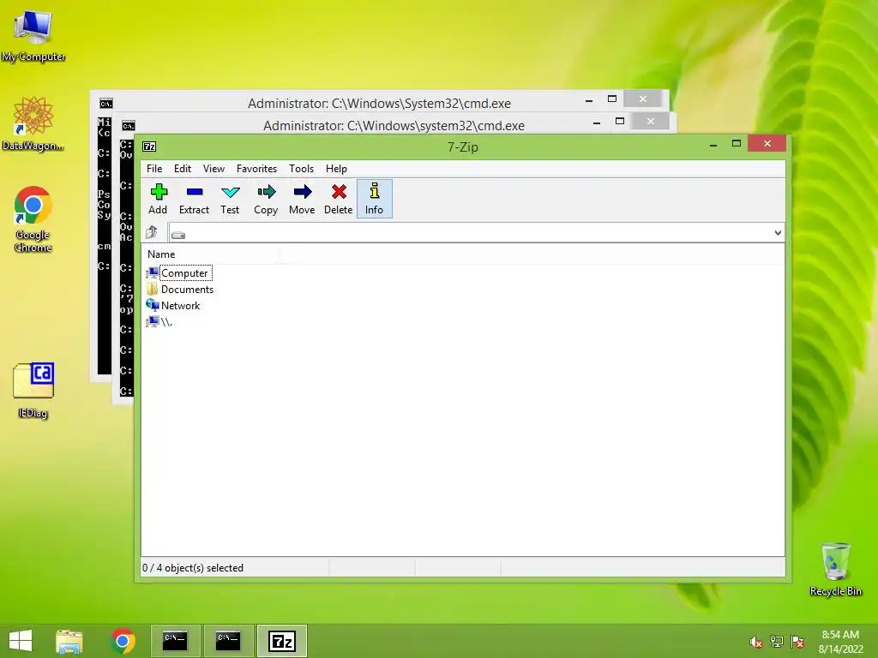Click the drive icon in the address field
Viewport: 878px width, 658px height.
click(178, 236)
